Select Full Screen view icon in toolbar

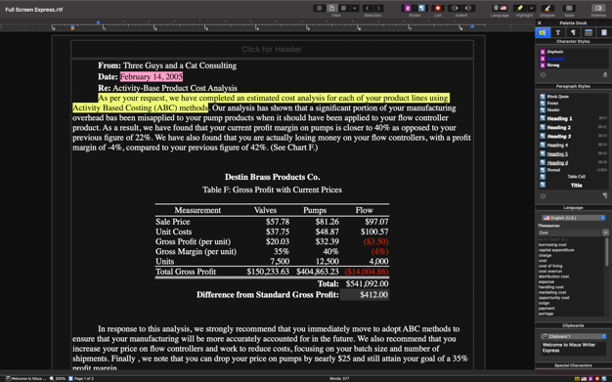tap(343, 8)
